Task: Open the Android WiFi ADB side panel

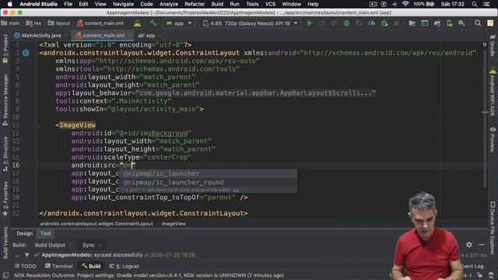Action: pyautogui.click(x=493, y=93)
